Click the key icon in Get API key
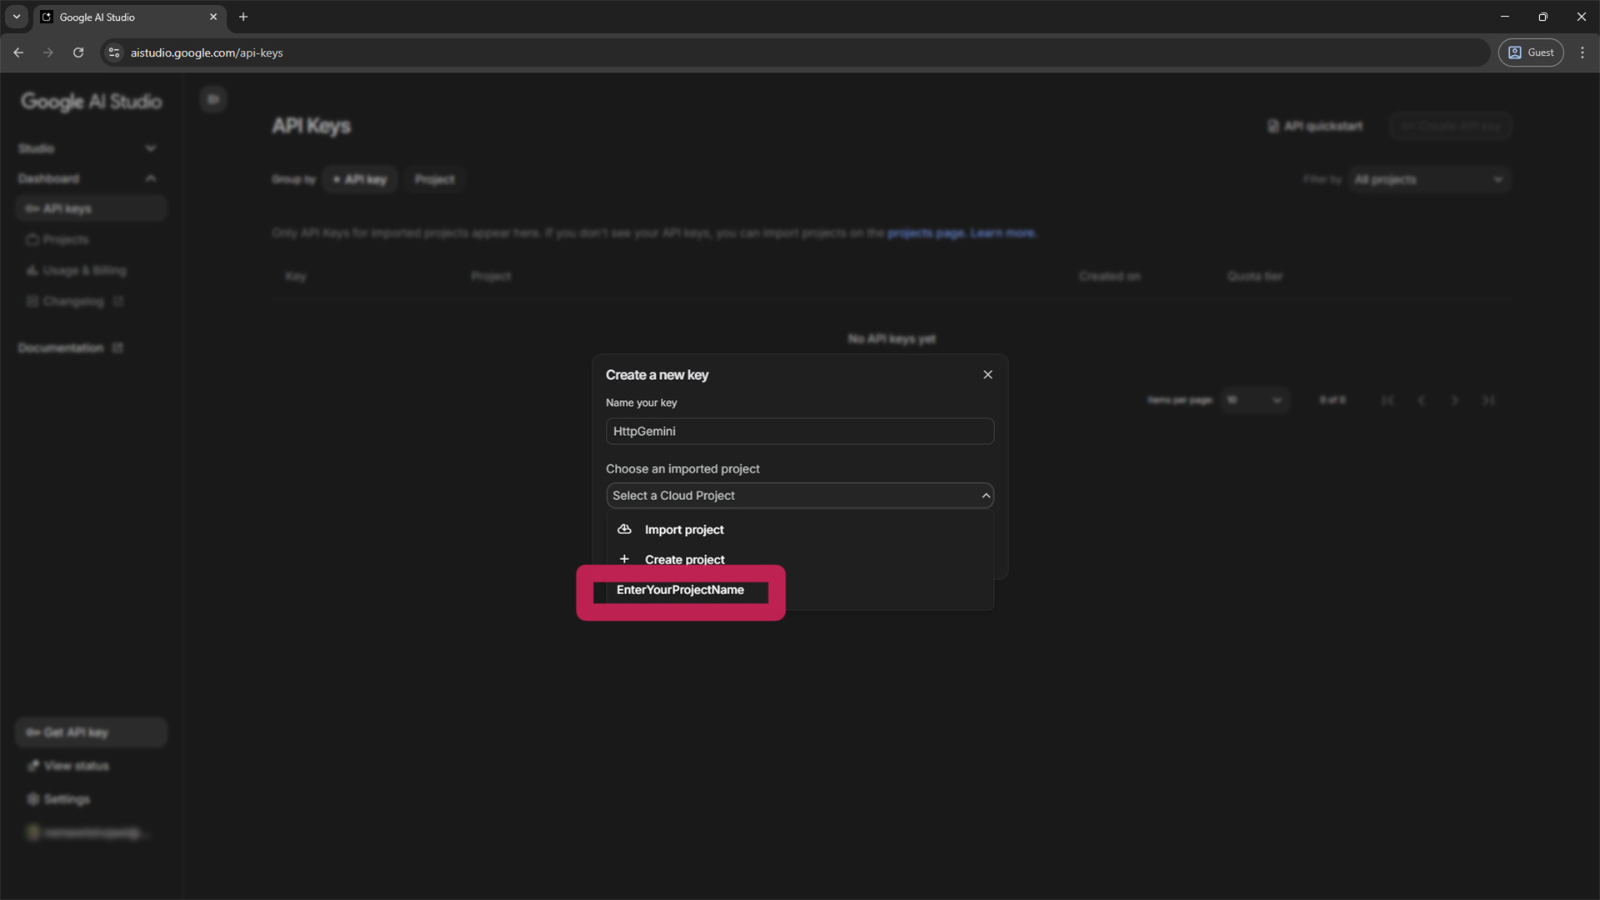This screenshot has width=1600, height=900. [x=32, y=732]
